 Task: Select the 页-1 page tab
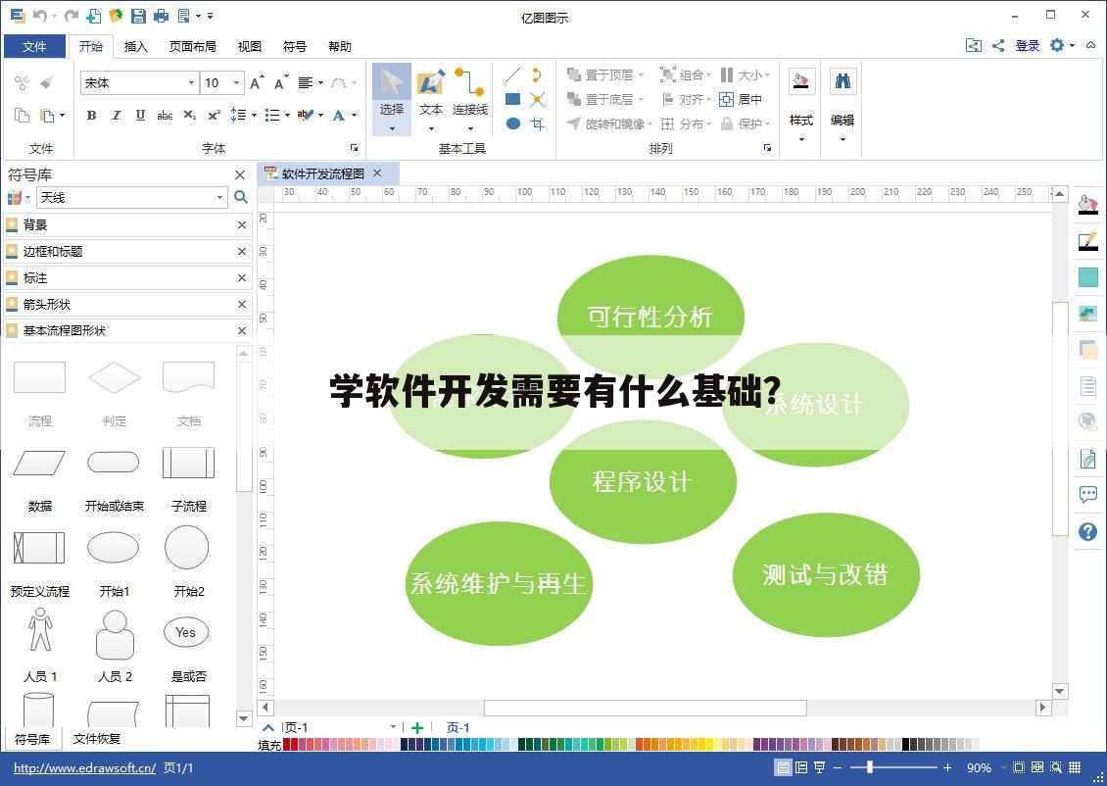pos(457,727)
